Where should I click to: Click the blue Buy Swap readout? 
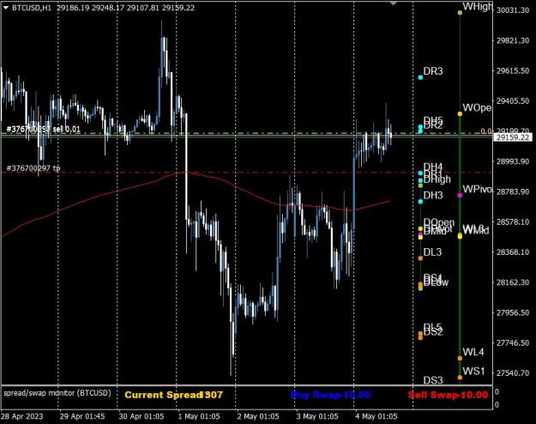pos(330,395)
